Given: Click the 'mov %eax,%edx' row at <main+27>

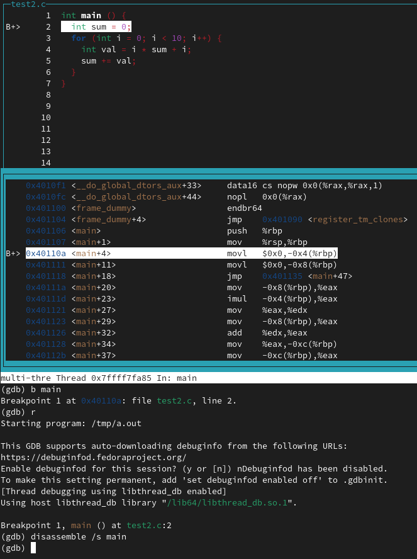Looking at the screenshot, I should pos(166,310).
